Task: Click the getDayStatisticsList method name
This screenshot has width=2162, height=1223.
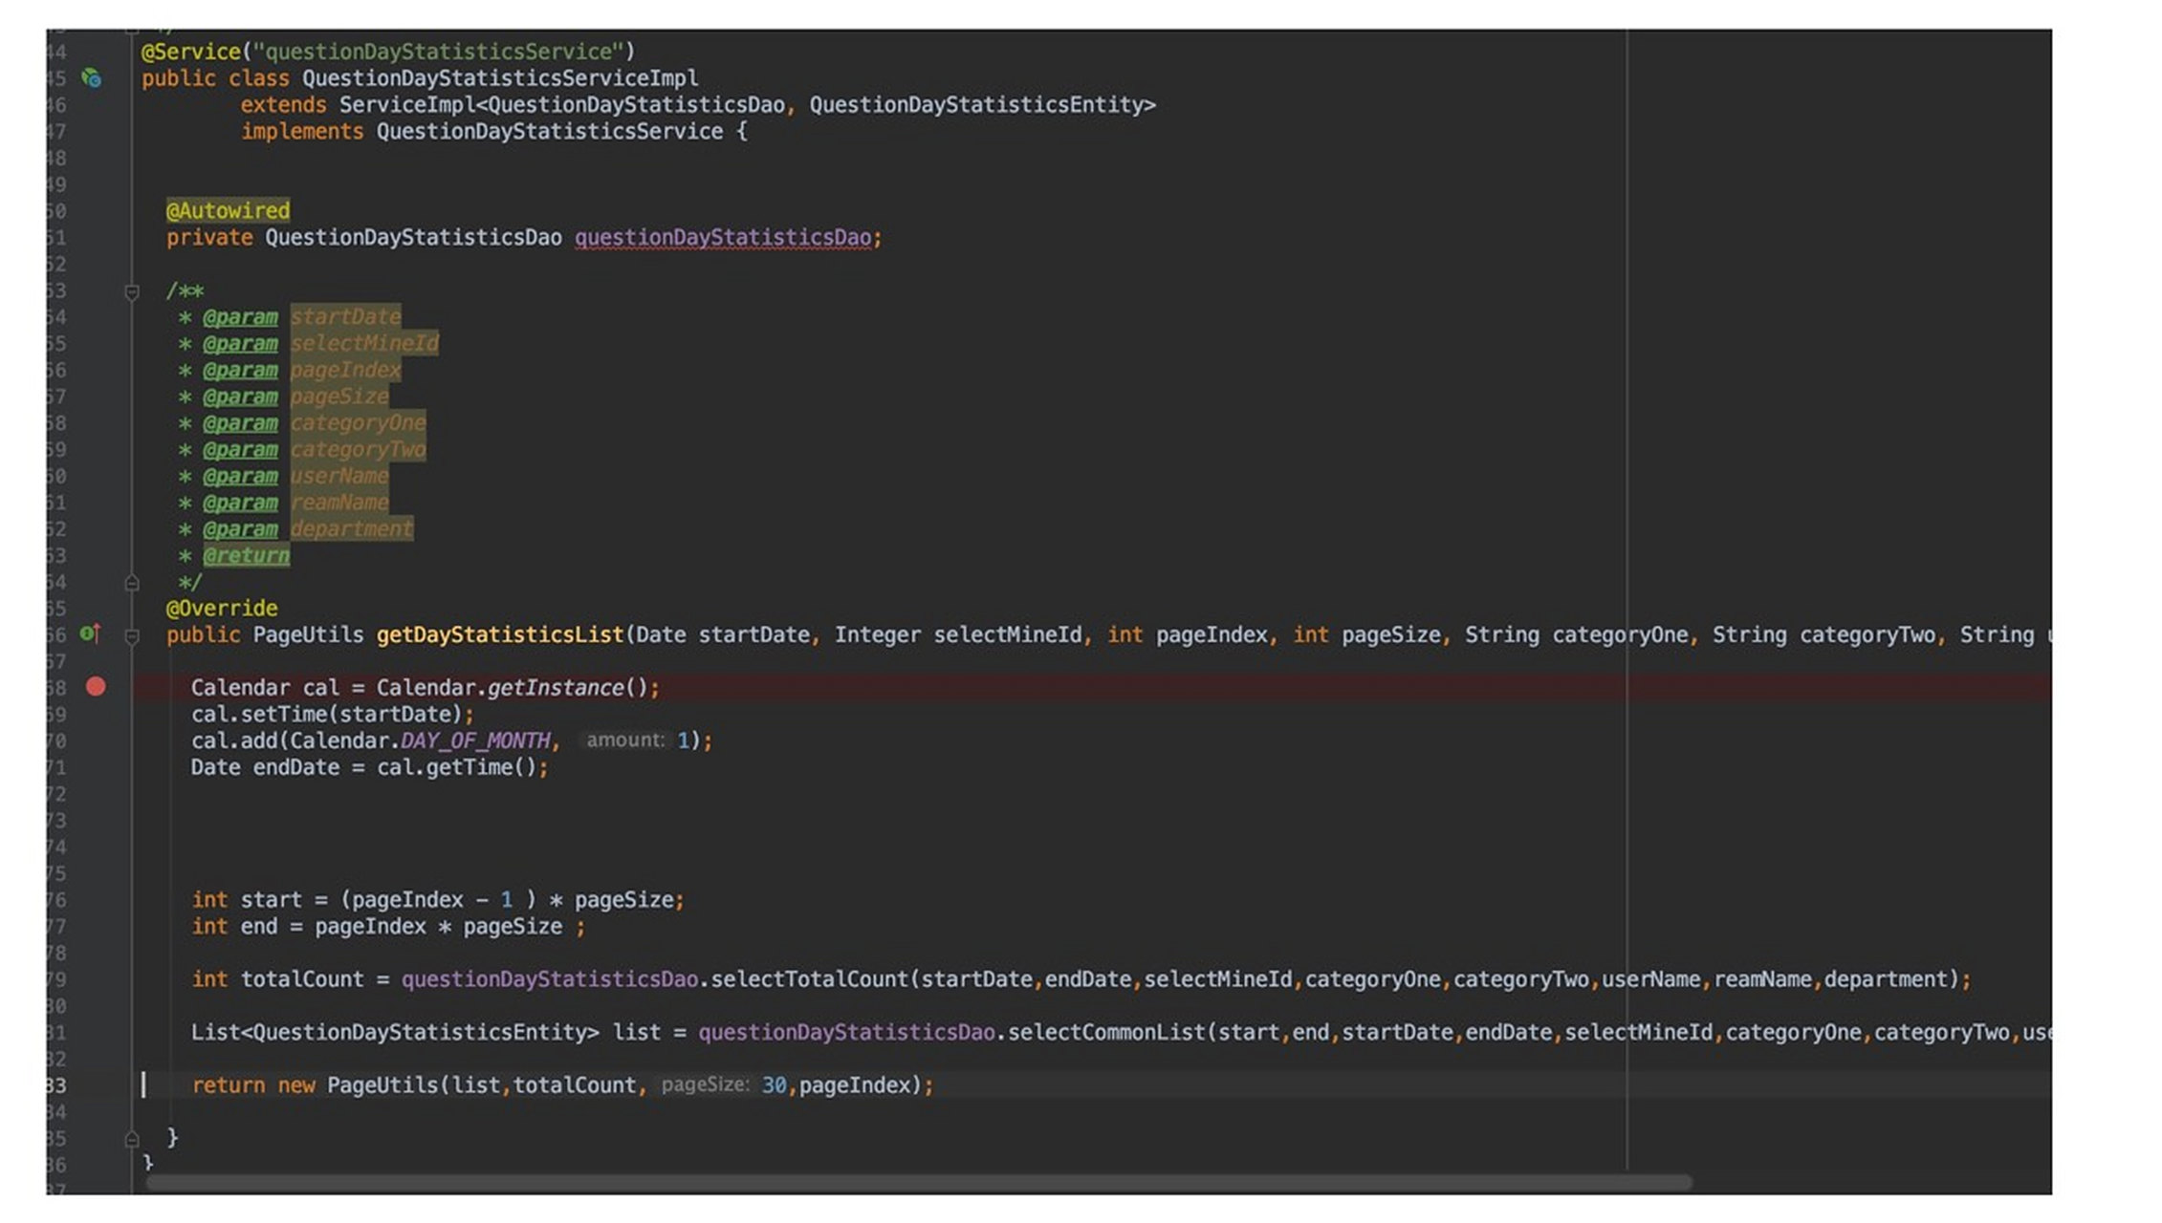Action: pos(499,634)
